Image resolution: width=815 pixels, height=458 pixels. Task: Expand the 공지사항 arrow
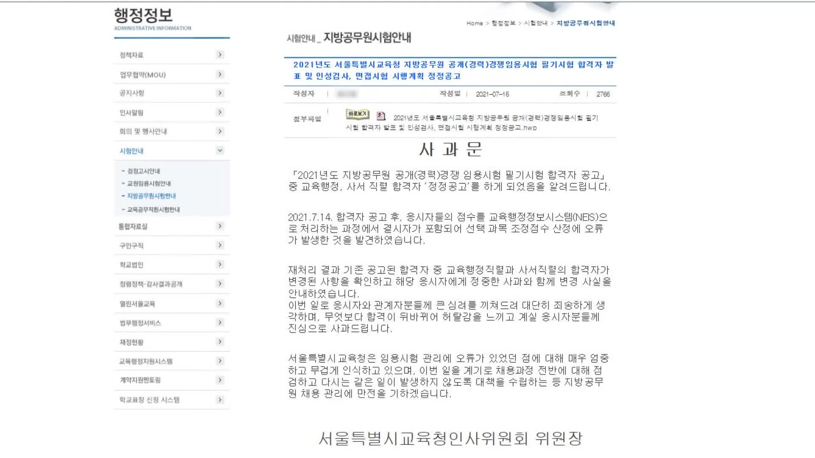point(220,93)
